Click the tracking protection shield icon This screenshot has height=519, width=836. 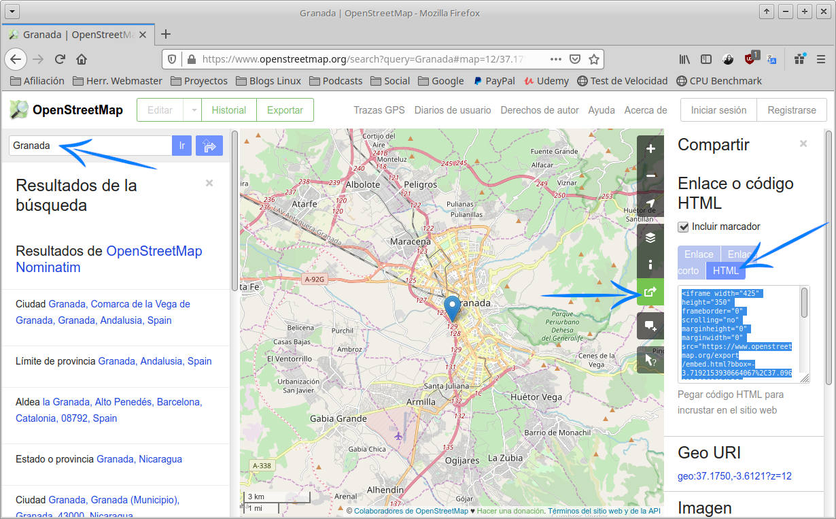click(172, 59)
